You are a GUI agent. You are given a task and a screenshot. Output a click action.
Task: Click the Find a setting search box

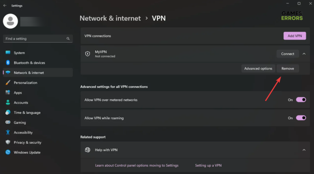coord(35,39)
